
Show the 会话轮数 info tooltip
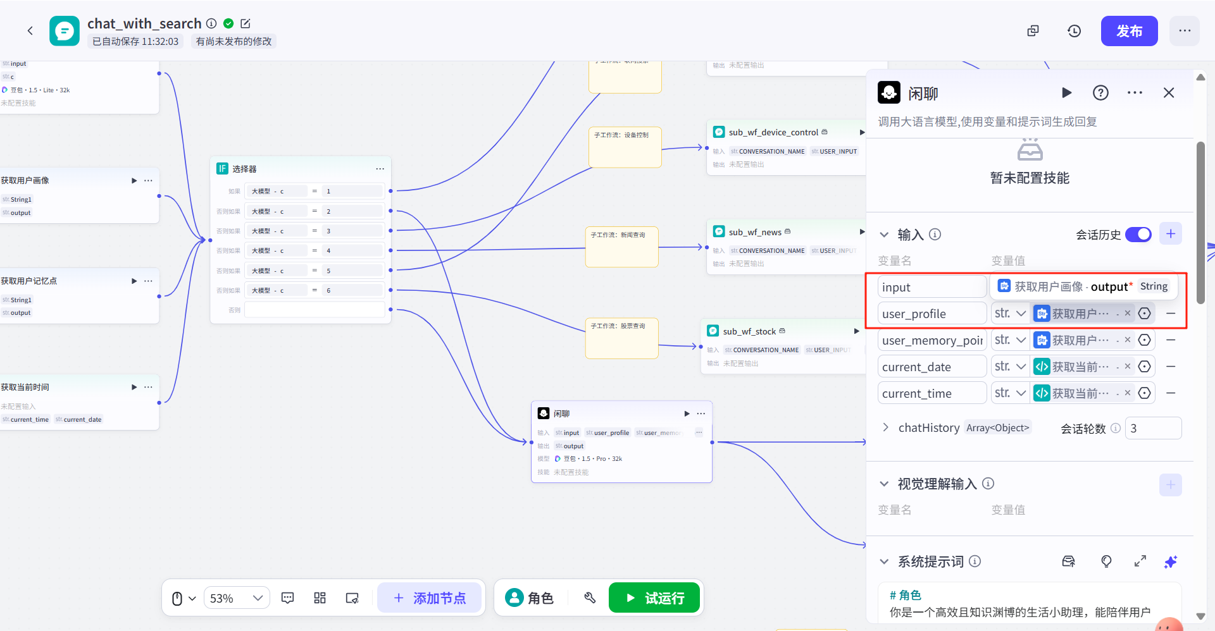click(1116, 428)
